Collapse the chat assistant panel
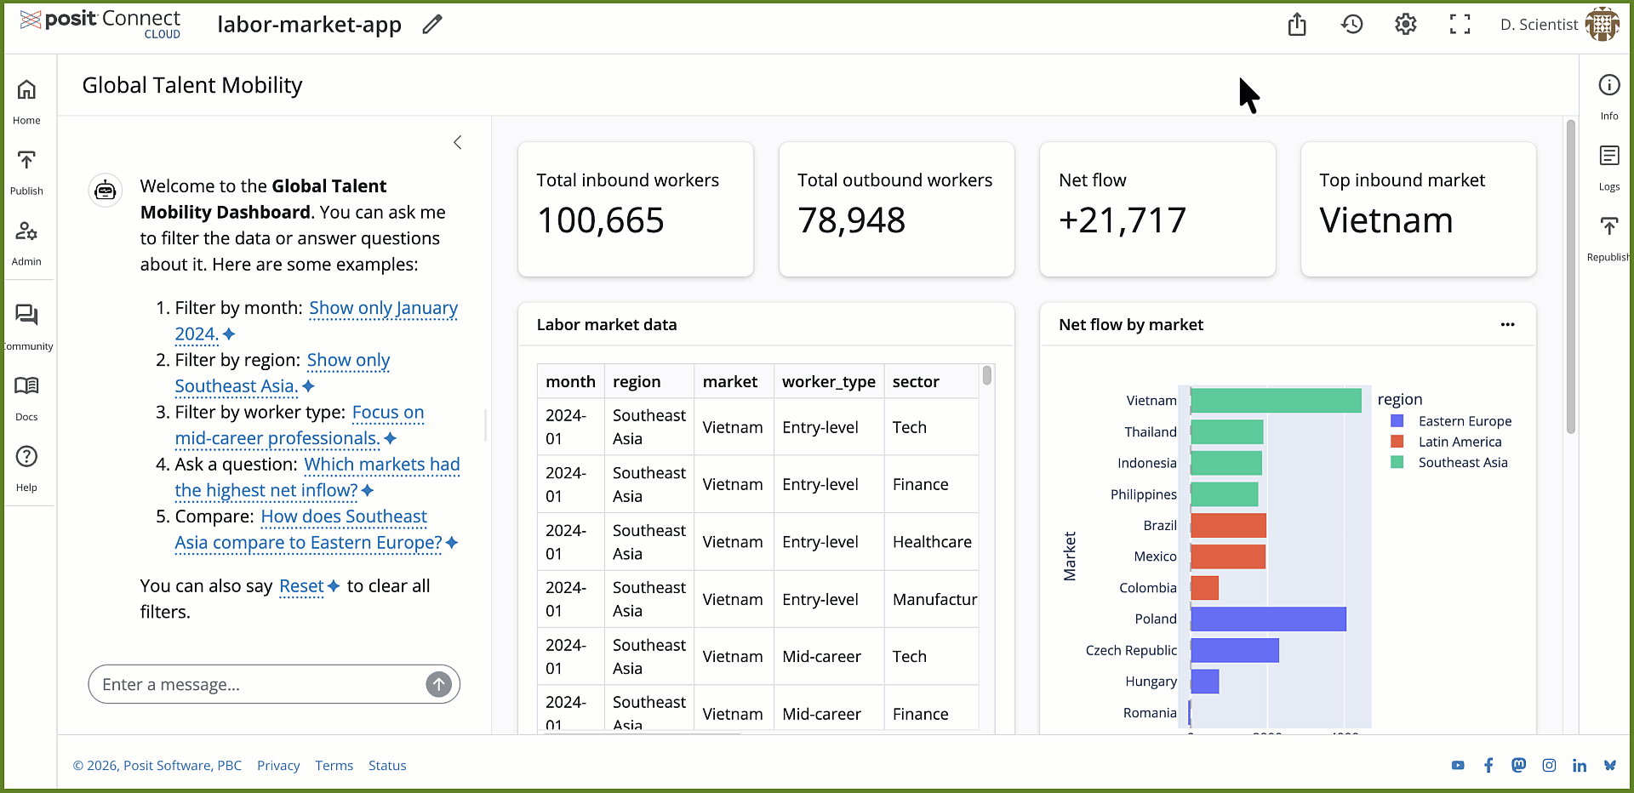The image size is (1634, 793). tap(457, 142)
